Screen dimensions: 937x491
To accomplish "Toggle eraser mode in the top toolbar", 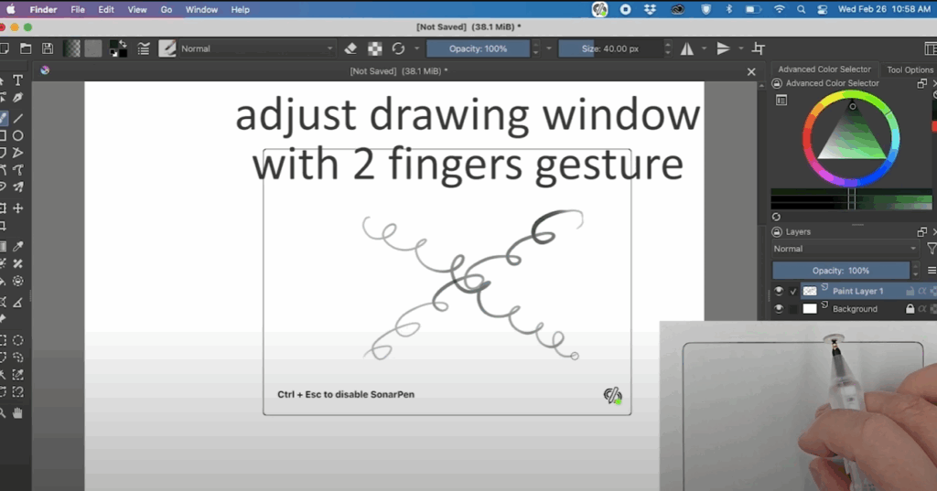I will (351, 48).
